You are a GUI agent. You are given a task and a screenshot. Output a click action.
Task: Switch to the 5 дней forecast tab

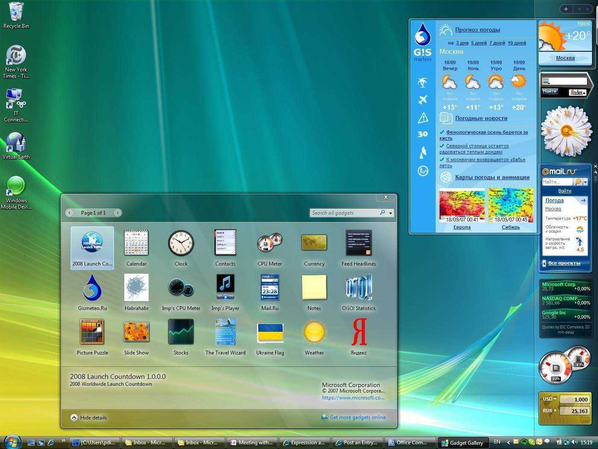(479, 43)
